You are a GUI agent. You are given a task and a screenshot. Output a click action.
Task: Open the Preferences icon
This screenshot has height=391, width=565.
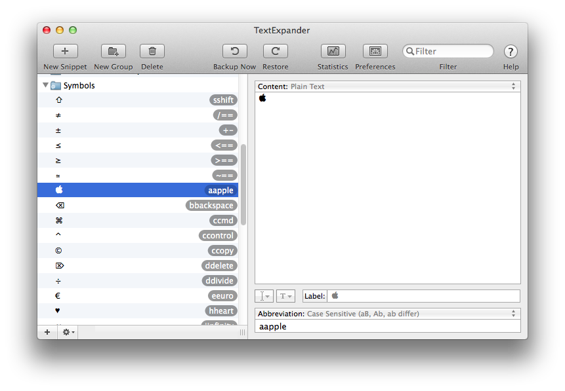375,51
